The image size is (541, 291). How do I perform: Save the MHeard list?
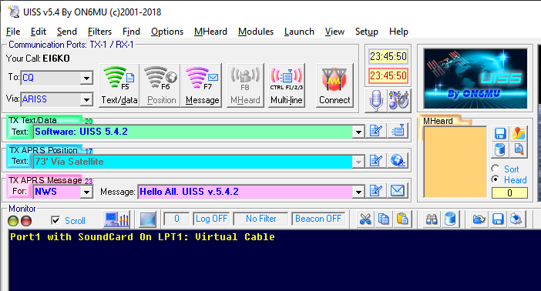coord(500,133)
